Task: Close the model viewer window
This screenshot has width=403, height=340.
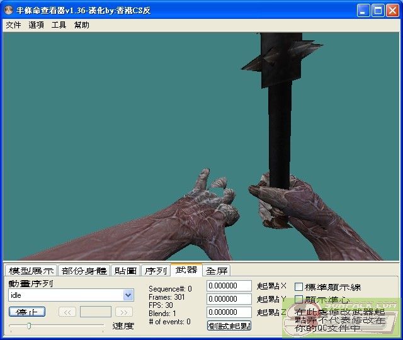Action: (392, 11)
